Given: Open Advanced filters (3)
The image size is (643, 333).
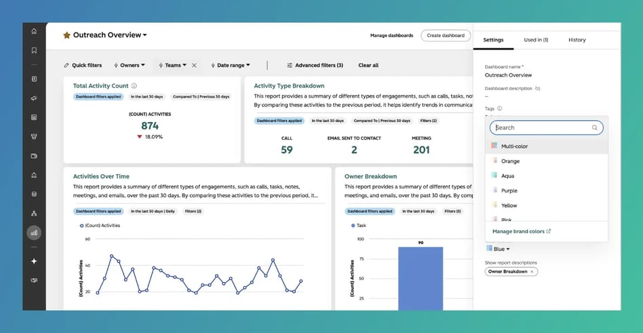Looking at the screenshot, I should pos(315,65).
